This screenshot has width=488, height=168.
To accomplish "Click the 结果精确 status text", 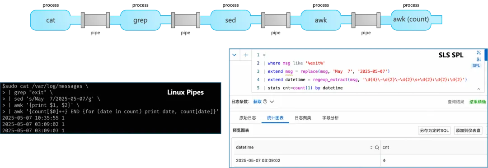I will [478, 102].
